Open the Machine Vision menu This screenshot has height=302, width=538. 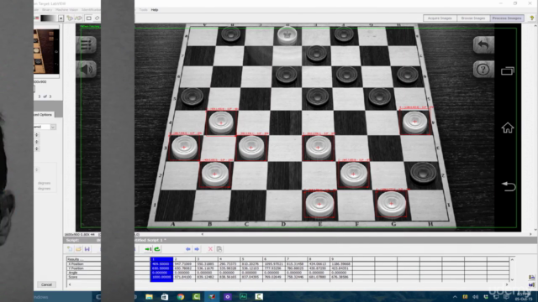click(66, 9)
